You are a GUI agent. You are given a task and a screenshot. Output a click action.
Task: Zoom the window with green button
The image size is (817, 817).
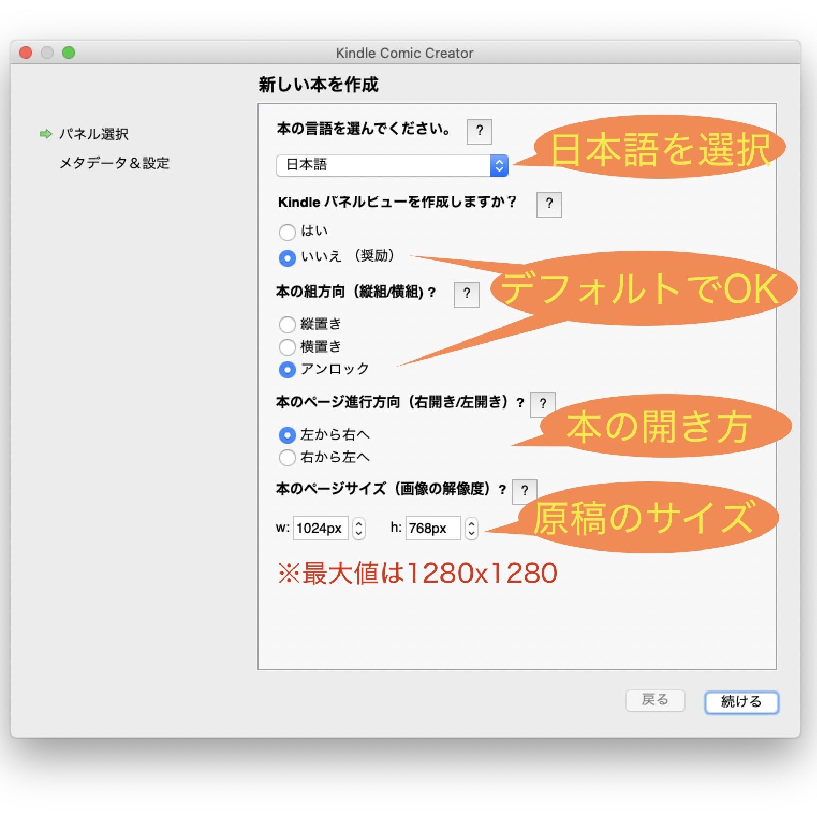69,53
